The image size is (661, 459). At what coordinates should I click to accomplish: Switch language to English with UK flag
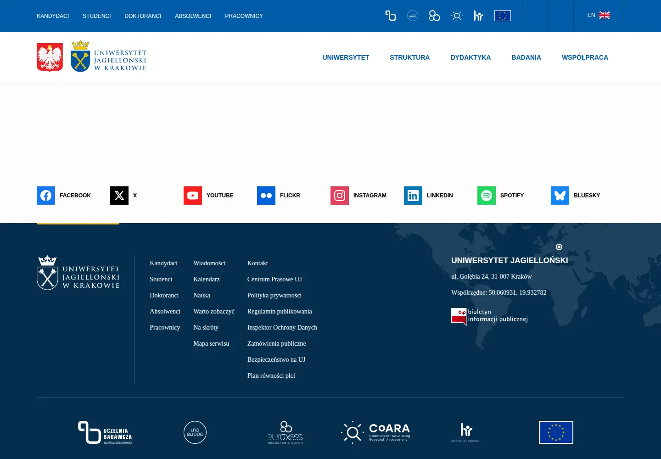click(x=599, y=15)
